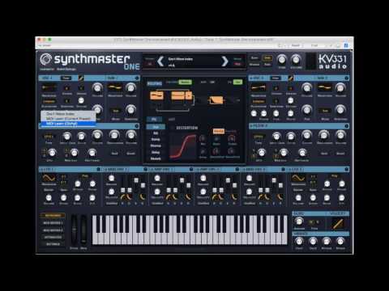
Task: Open the Free mode dropdown in OSC 1 header
Action: point(66,78)
